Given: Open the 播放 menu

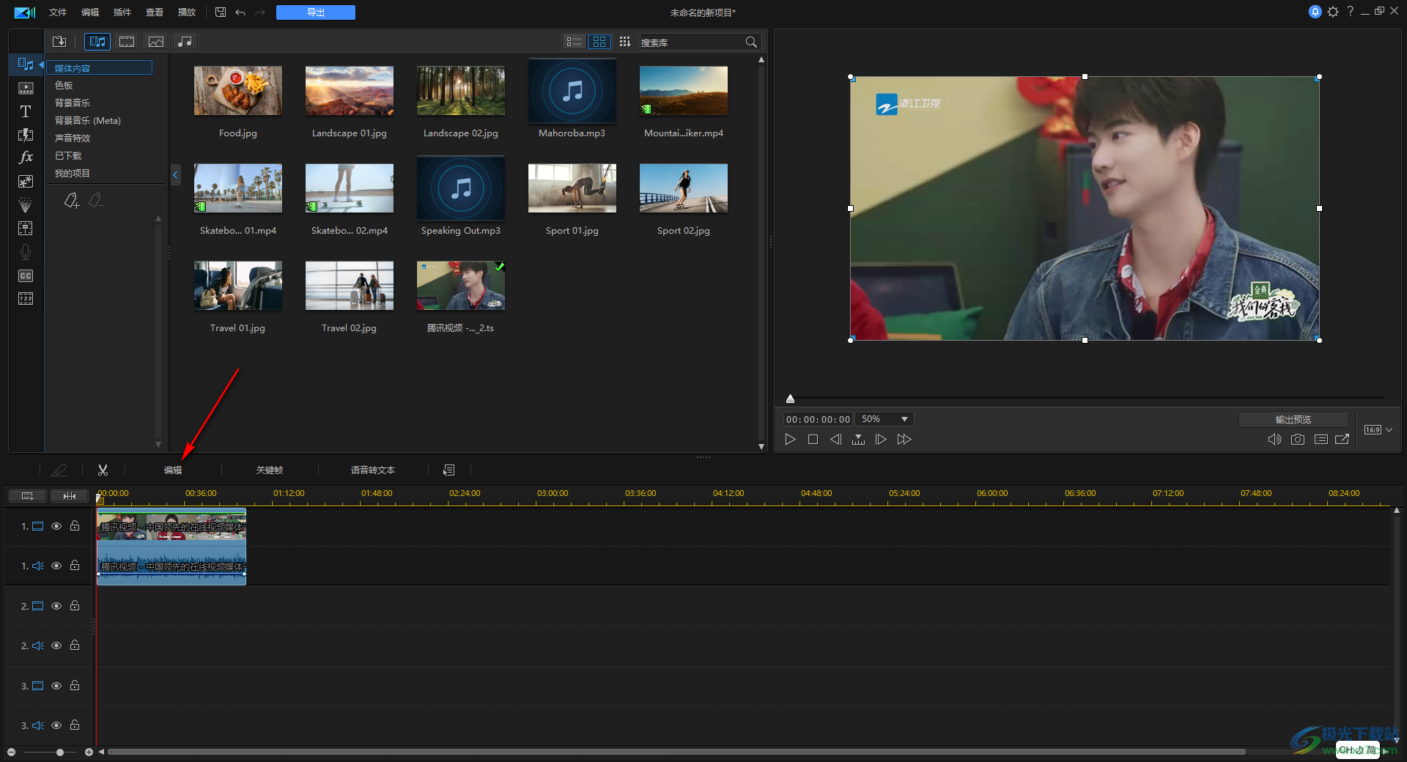Looking at the screenshot, I should pos(187,12).
